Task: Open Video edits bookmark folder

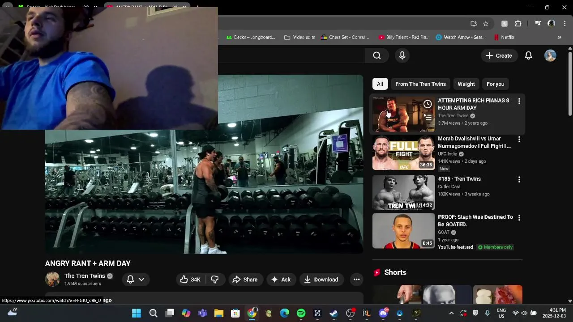Action: [x=299, y=37]
